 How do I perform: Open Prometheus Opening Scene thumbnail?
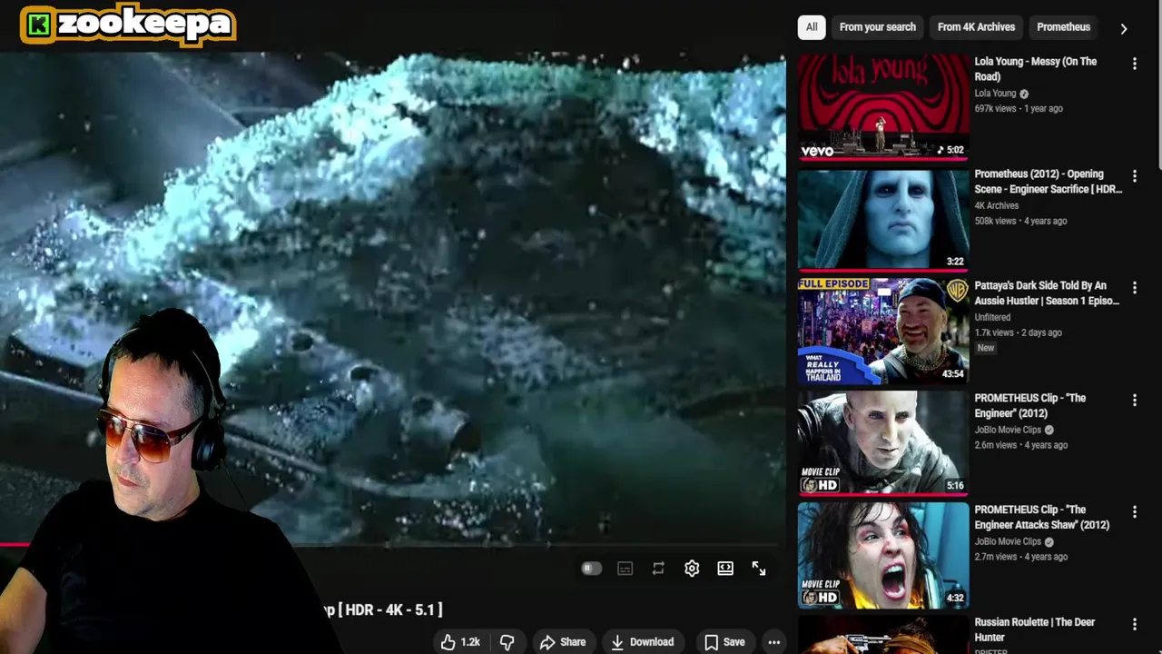tap(883, 219)
